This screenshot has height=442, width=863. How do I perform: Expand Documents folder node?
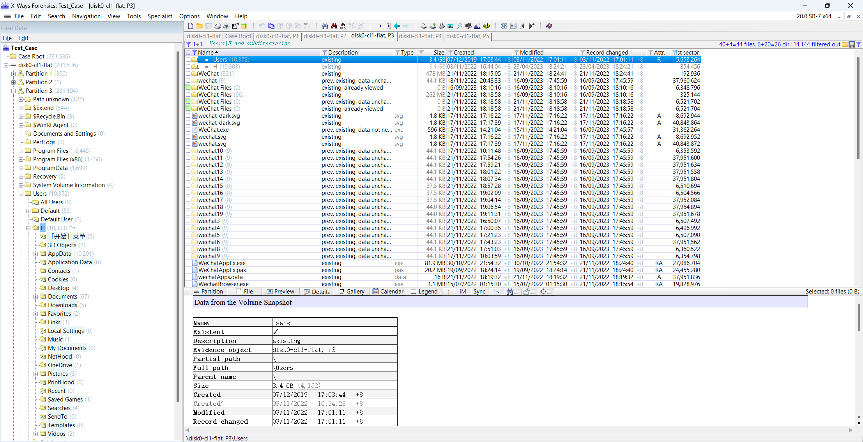[35, 297]
